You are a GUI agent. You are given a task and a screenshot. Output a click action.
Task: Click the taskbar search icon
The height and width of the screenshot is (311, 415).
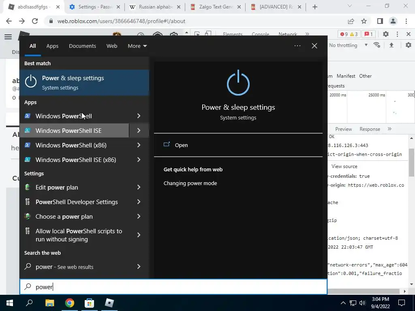[29, 303]
